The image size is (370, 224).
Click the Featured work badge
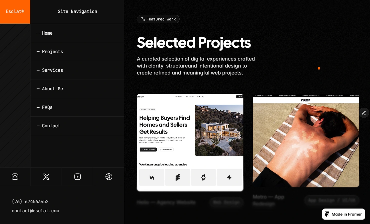click(x=158, y=19)
